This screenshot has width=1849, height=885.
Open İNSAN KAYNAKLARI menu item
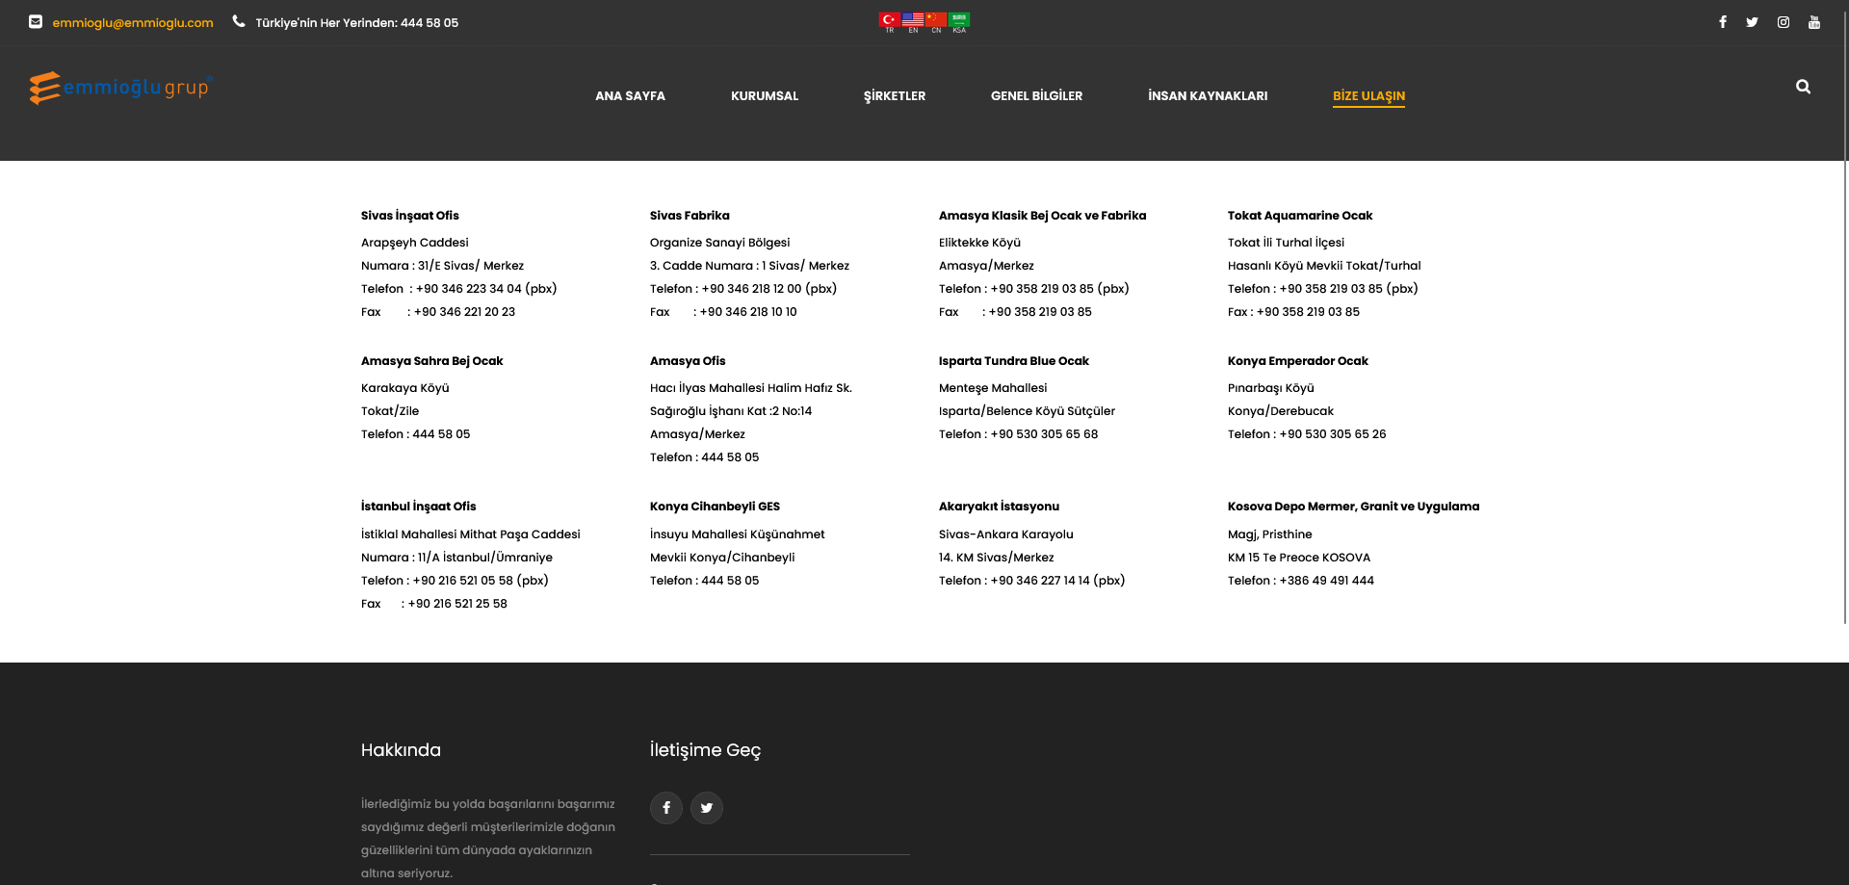coord(1207,96)
